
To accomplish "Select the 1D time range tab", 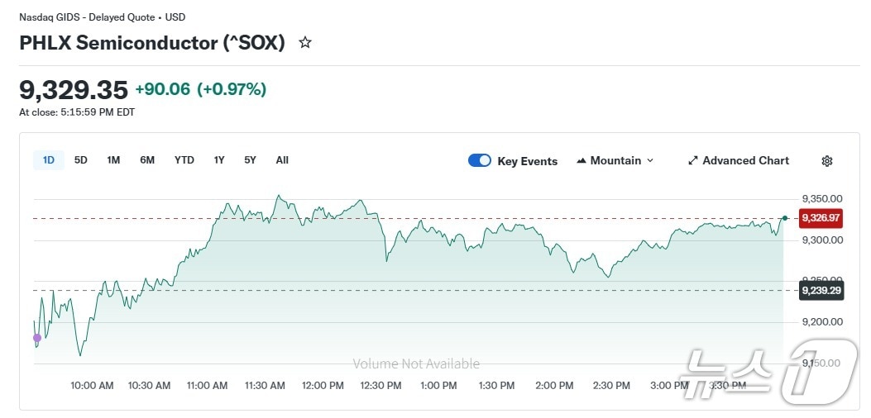I will point(49,160).
